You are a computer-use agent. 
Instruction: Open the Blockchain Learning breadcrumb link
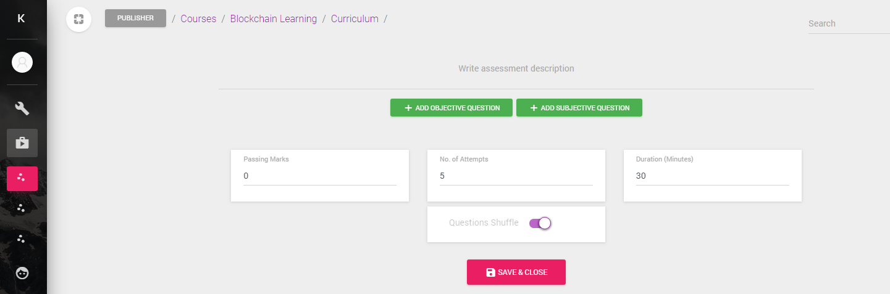point(274,18)
